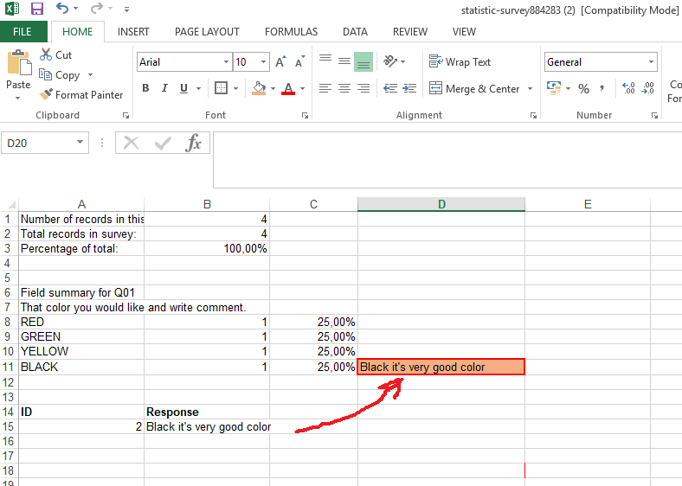Toggle Italic formatting
This screenshot has height=486, width=682.
click(164, 88)
